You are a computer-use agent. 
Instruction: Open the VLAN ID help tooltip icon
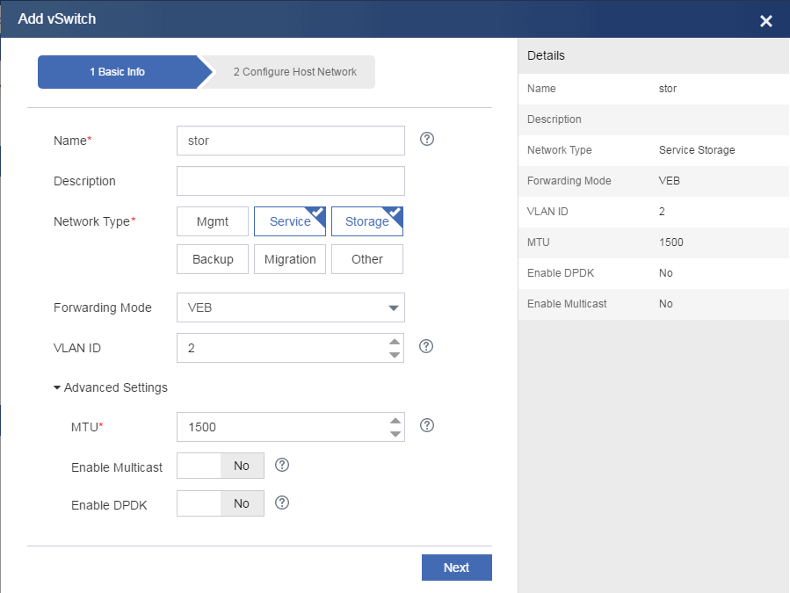(x=426, y=346)
